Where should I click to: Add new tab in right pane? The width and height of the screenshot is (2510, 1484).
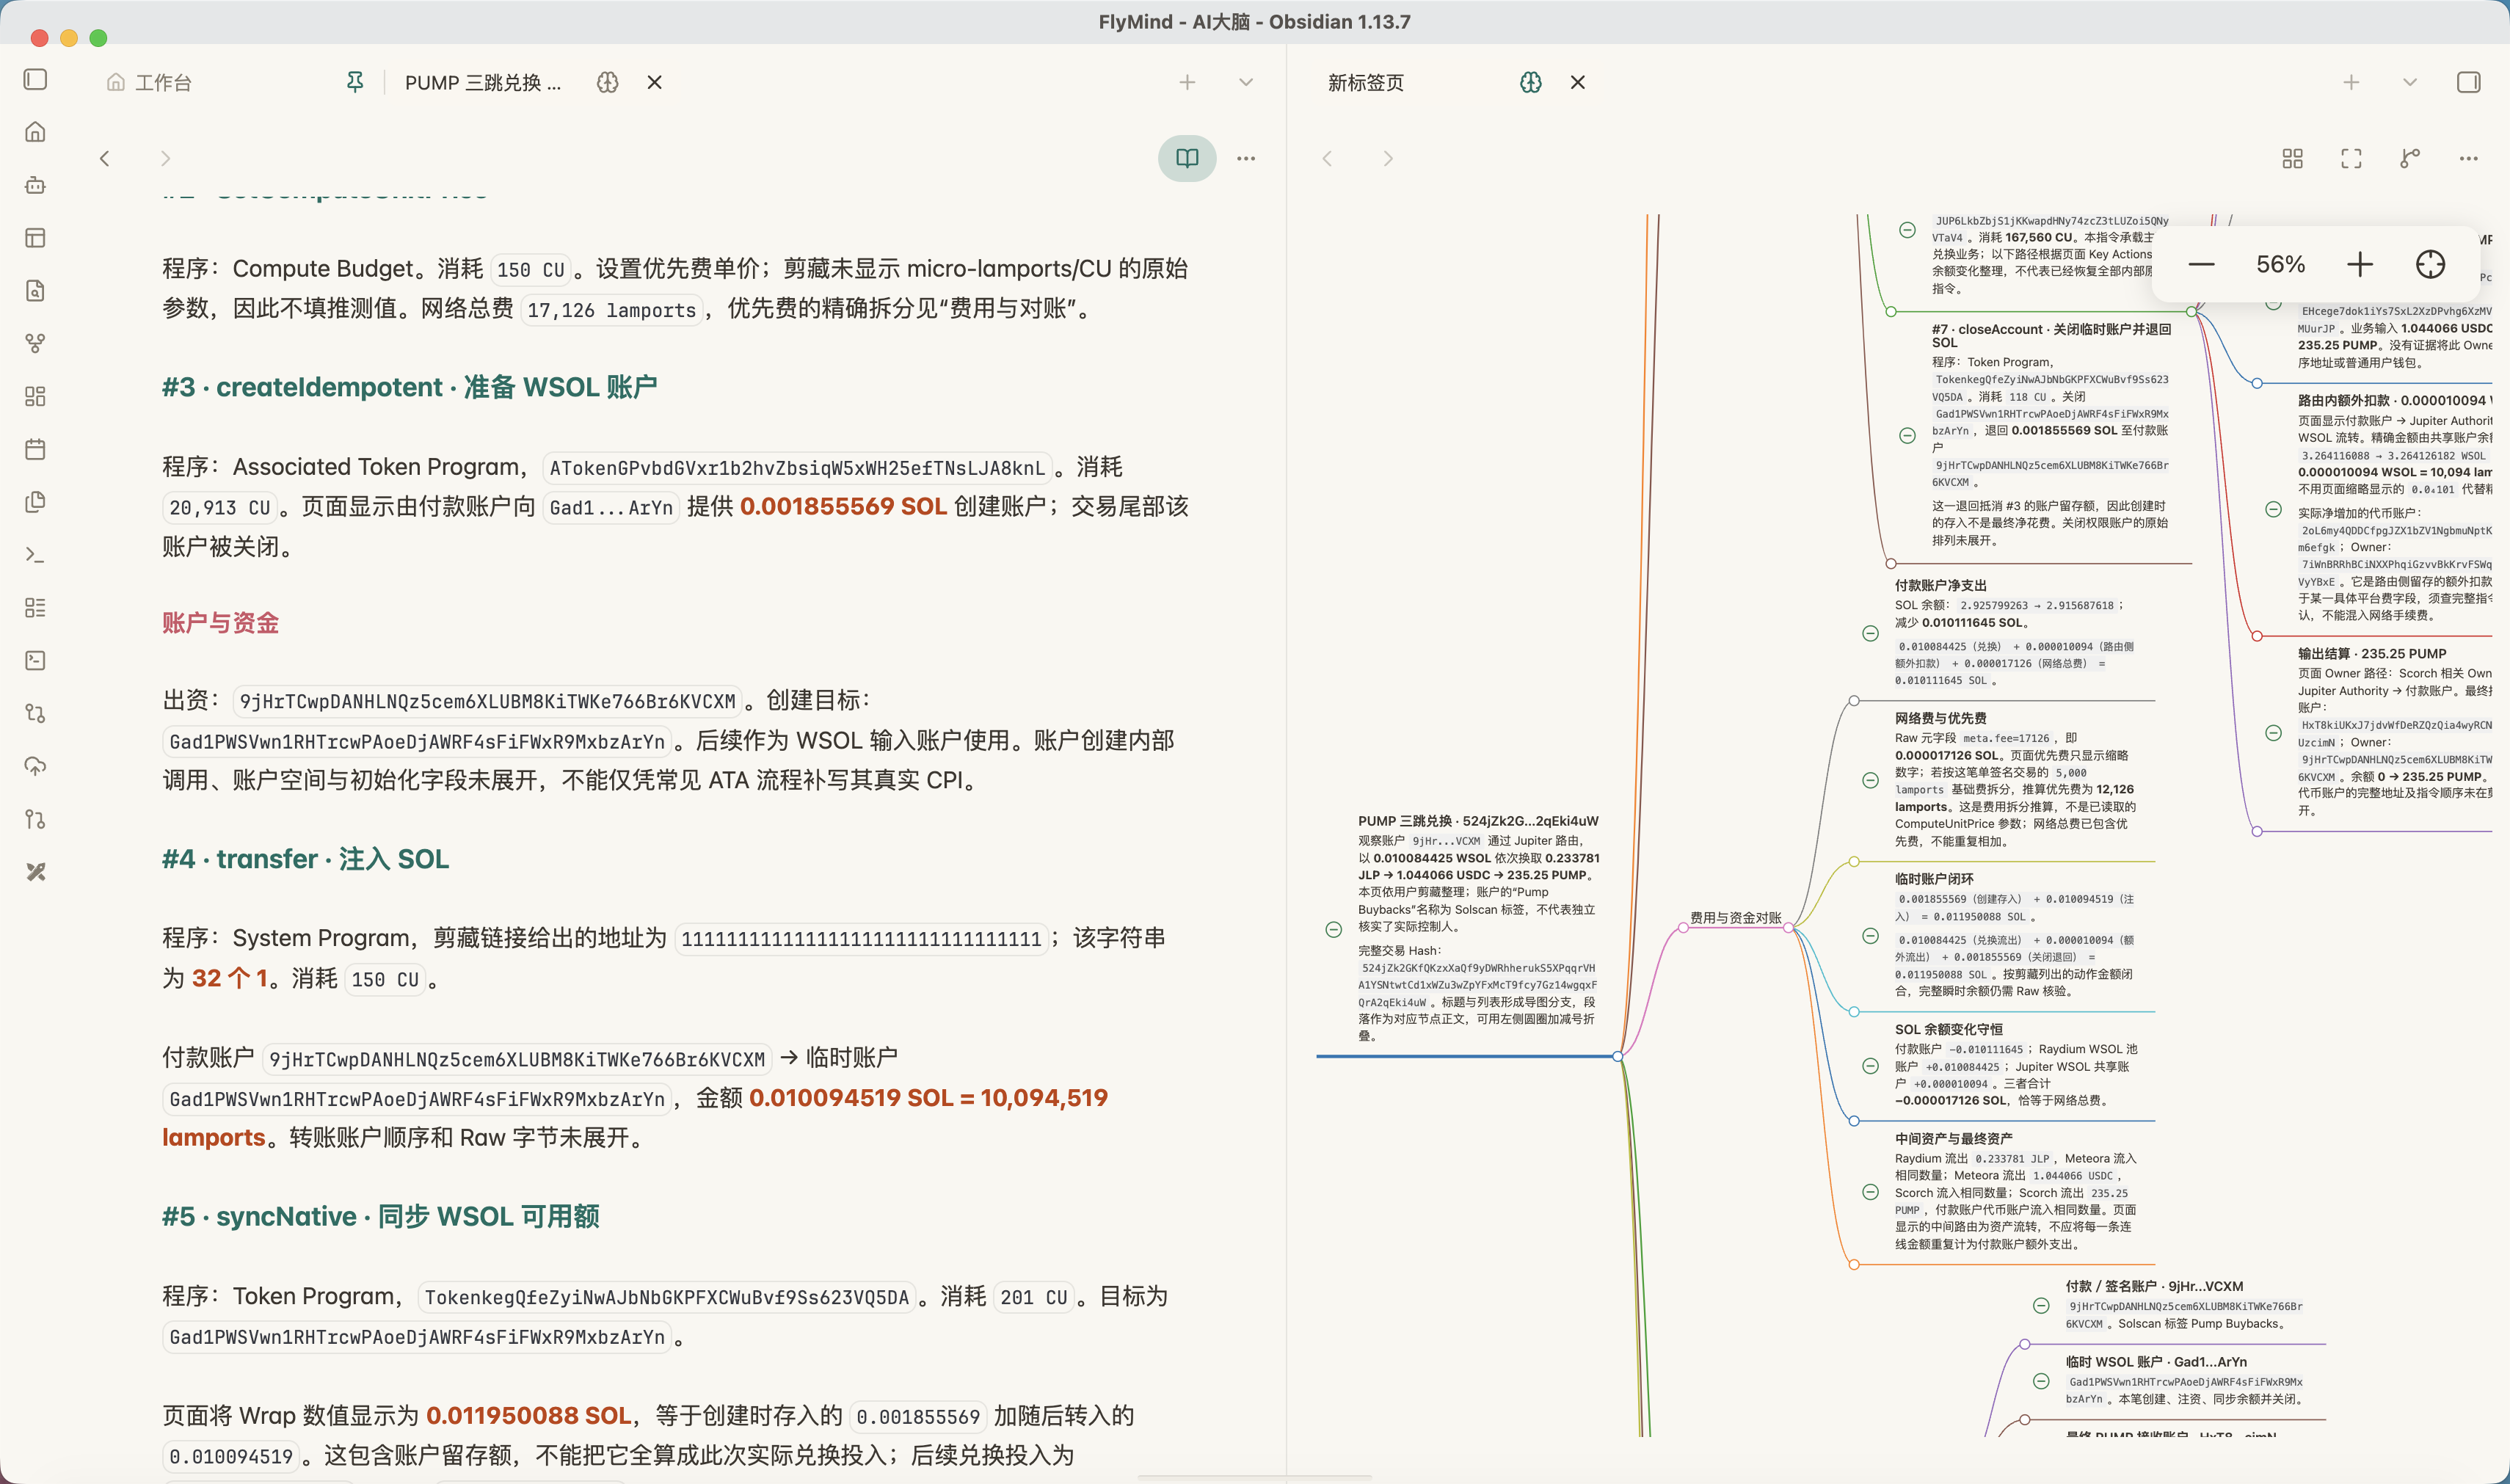coord(2351,82)
